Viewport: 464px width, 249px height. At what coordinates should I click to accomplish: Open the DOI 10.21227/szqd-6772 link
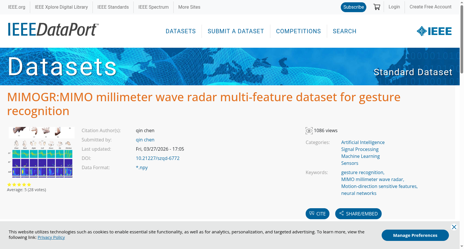pyautogui.click(x=158, y=158)
